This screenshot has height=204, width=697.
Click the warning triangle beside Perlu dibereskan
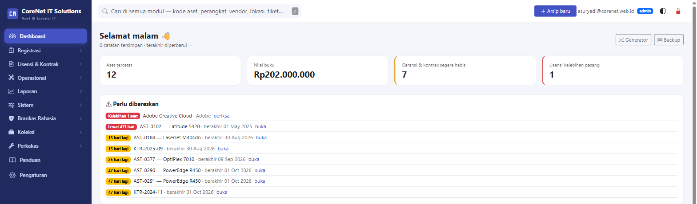108,104
